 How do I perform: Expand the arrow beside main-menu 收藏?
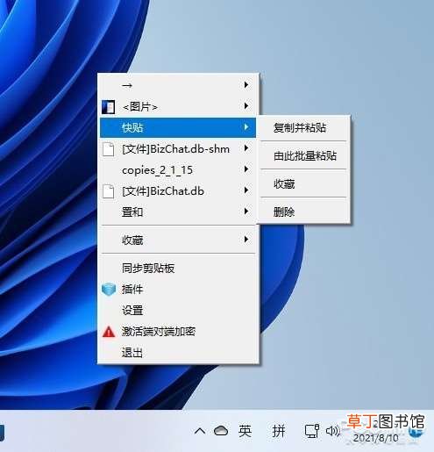246,240
